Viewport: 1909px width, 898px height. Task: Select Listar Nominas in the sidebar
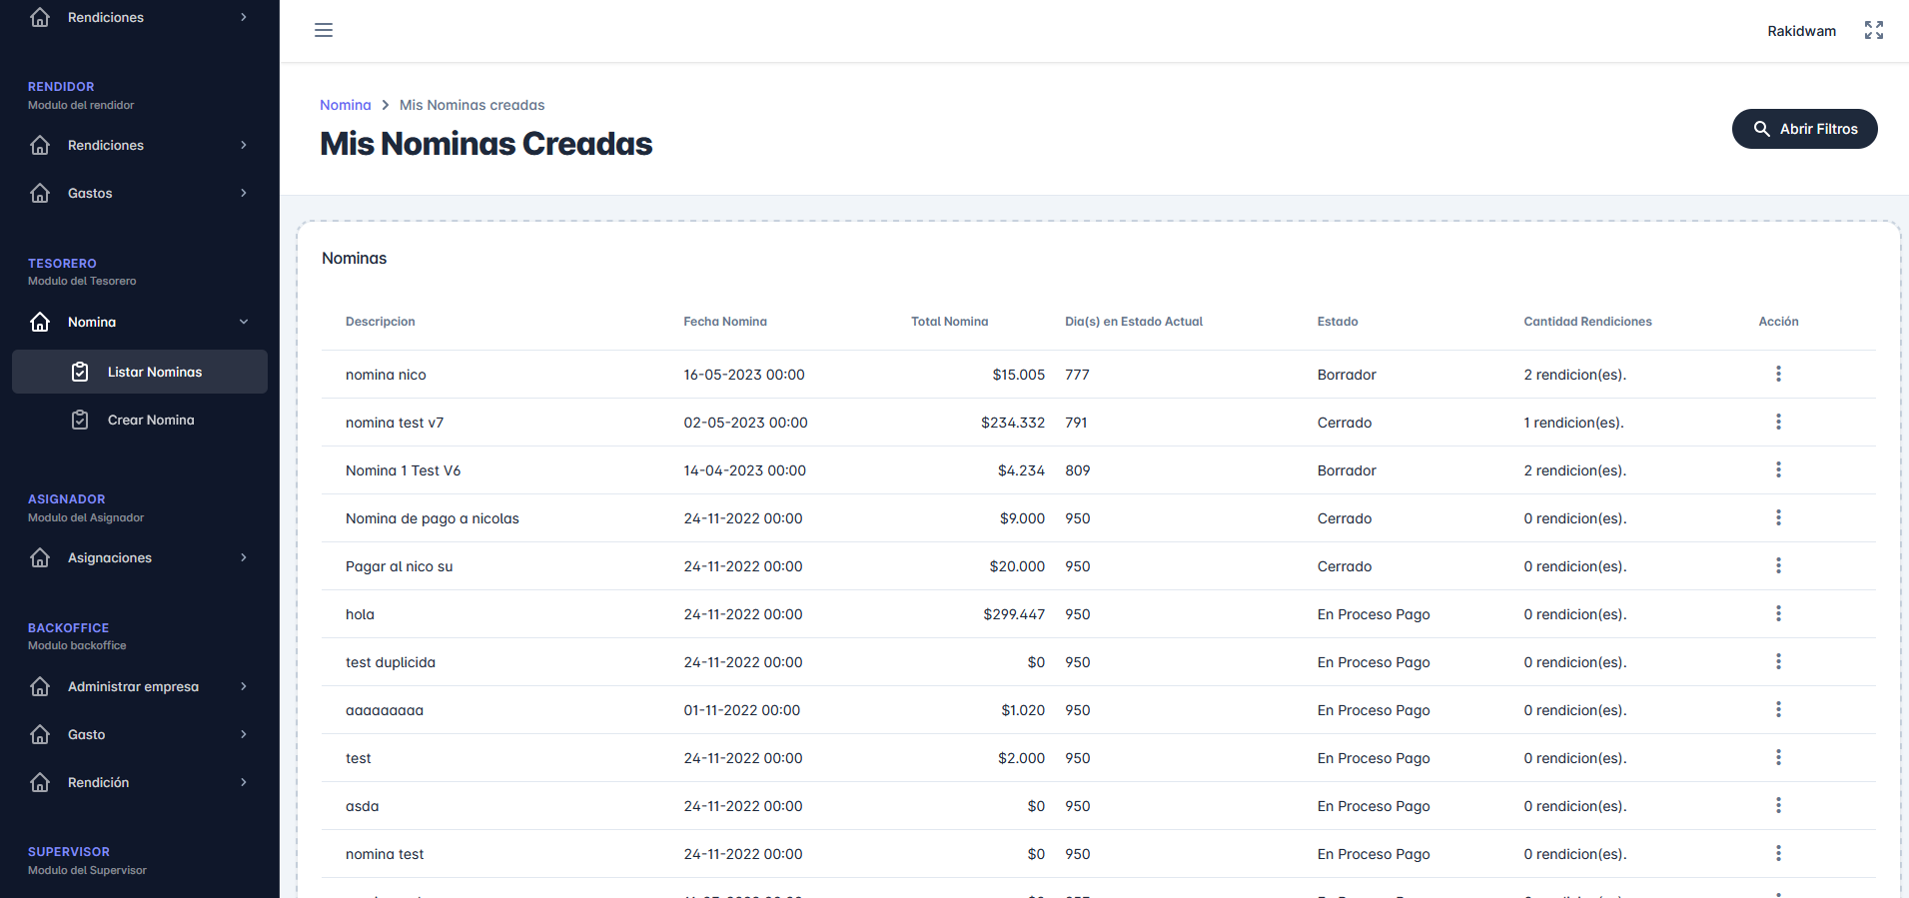pyautogui.click(x=154, y=372)
